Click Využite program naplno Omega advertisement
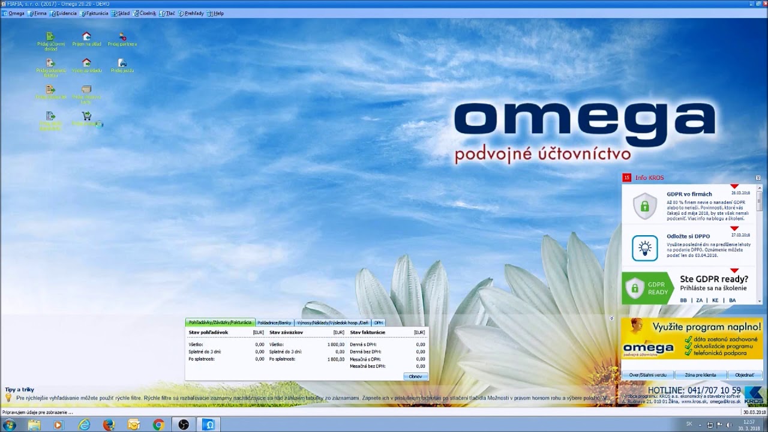Screen dimensions: 768x432 click(692, 338)
